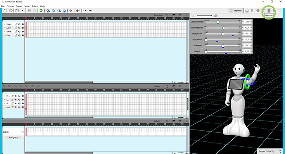This screenshot has width=285, height=154.
Task: Expand the H.. row in Curves panel
Action: pos(4,96)
